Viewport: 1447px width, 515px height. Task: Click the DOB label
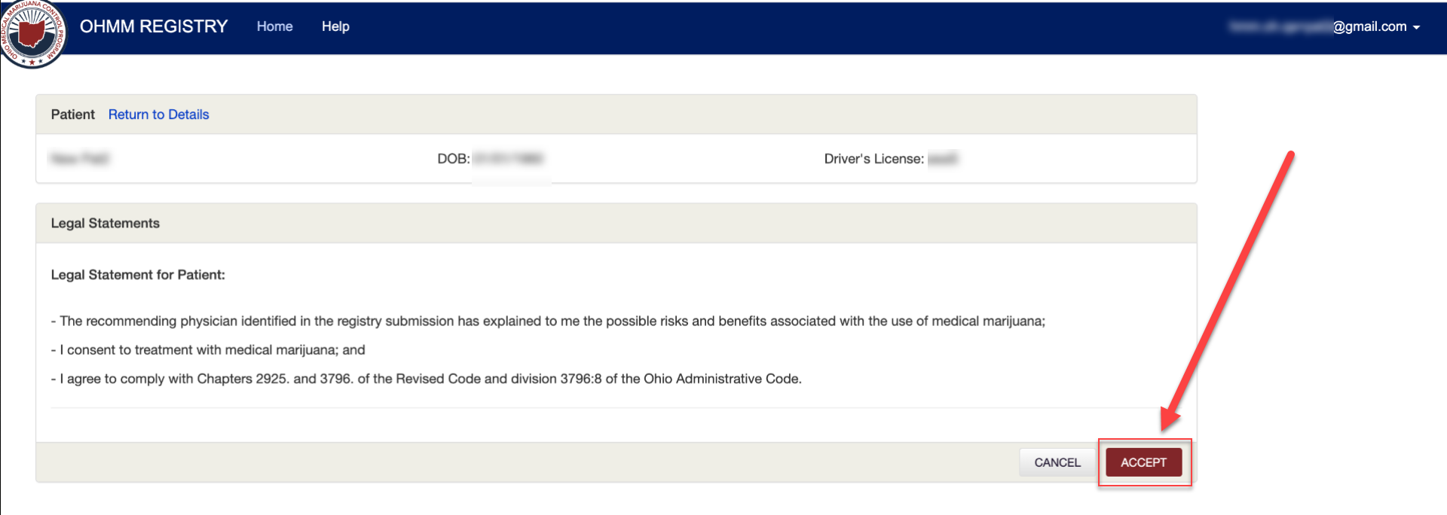(453, 159)
